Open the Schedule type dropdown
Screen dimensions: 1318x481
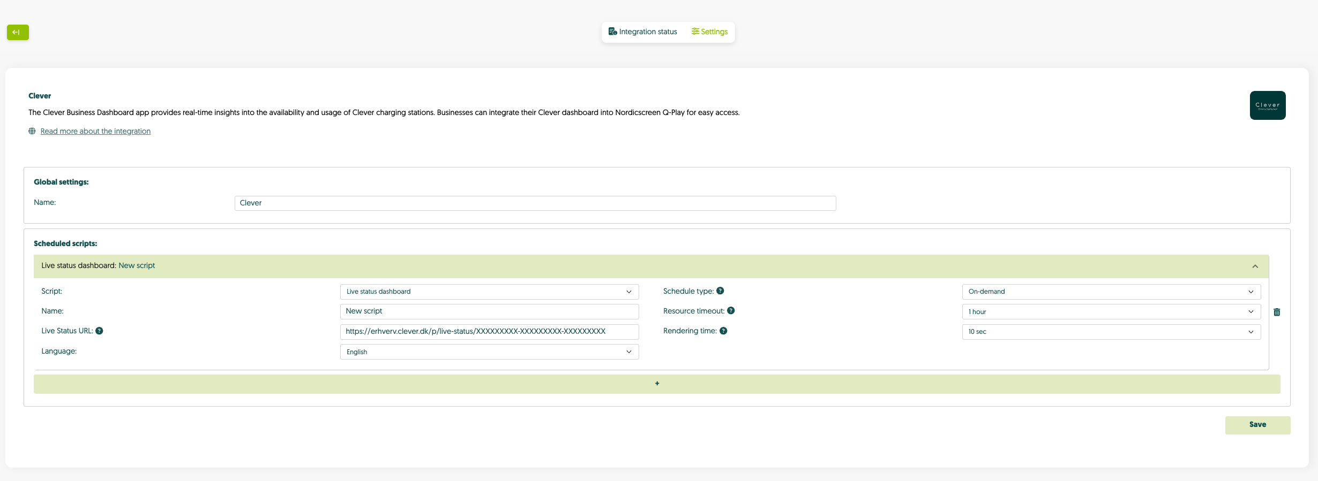coord(1111,292)
